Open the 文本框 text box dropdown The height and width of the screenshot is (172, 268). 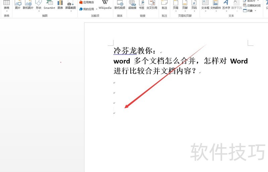point(205,6)
